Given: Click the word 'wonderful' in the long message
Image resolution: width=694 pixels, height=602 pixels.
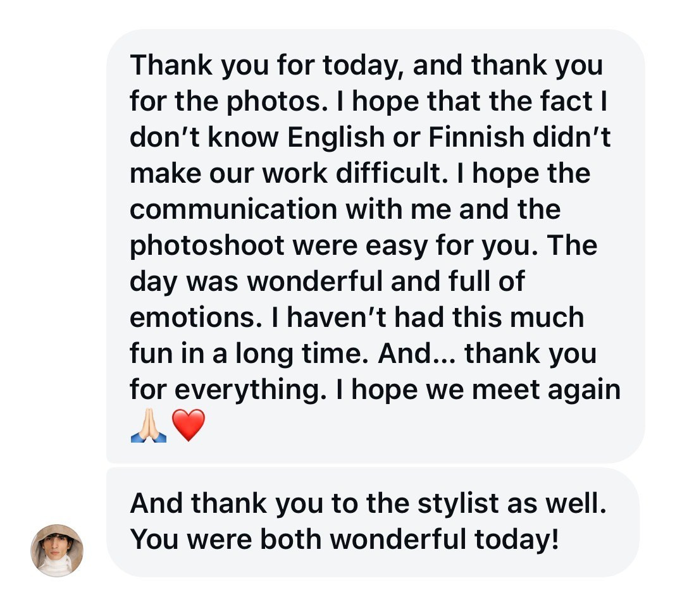Looking at the screenshot, I should [x=315, y=281].
